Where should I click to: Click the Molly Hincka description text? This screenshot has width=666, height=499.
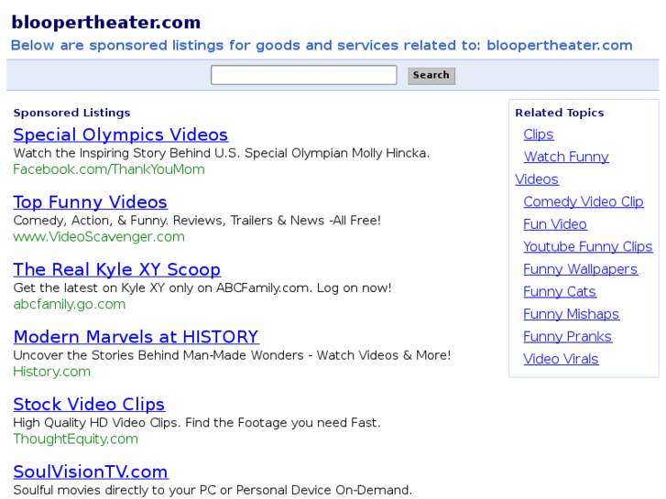(222, 153)
